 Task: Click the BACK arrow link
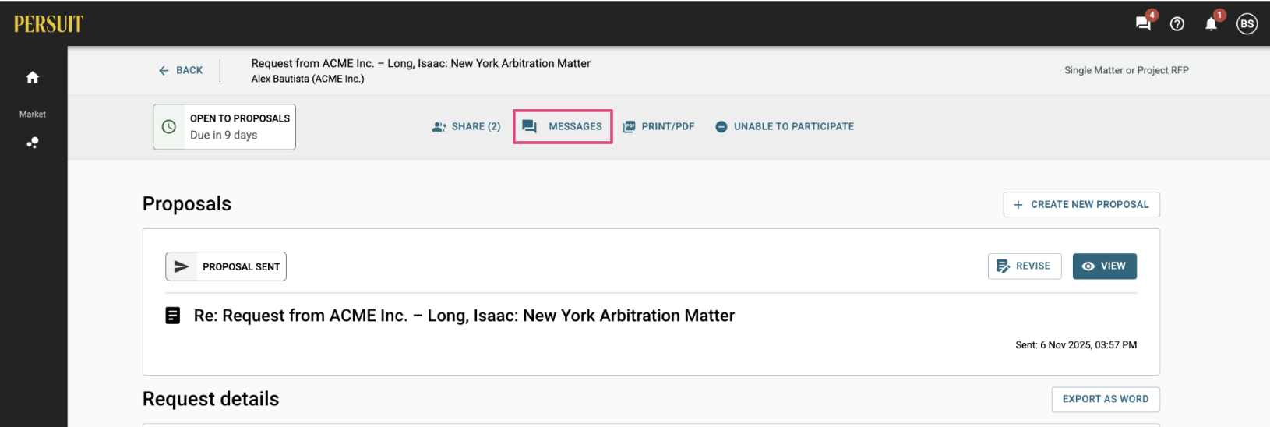(181, 70)
